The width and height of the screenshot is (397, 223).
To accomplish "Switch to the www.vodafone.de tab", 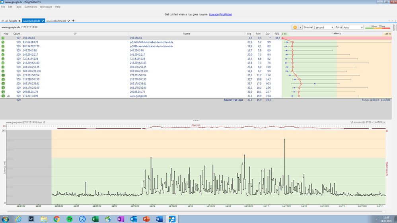I will (x=56, y=21).
